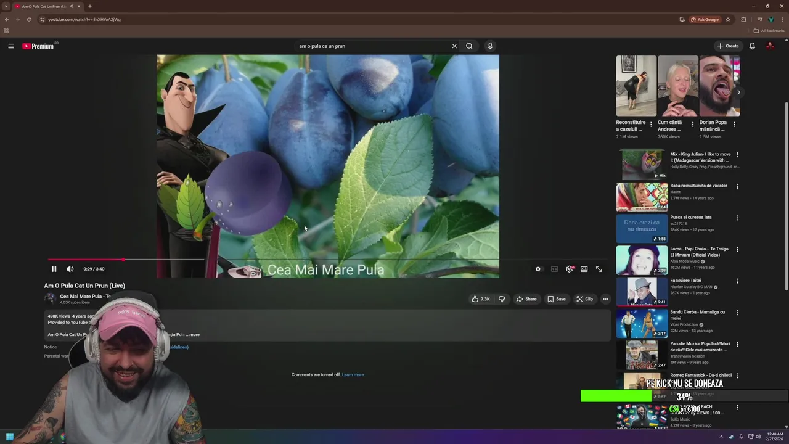Open options for 'Reconstituire a cazului' short
This screenshot has height=444, width=789.
pos(651,124)
